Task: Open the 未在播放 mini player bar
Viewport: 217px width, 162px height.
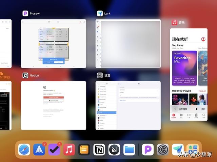Action: [x=189, y=109]
